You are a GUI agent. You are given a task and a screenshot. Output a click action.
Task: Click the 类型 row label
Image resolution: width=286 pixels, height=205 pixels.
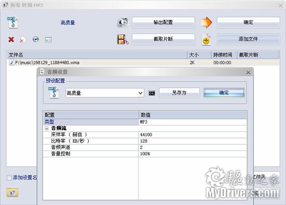[x=49, y=122]
